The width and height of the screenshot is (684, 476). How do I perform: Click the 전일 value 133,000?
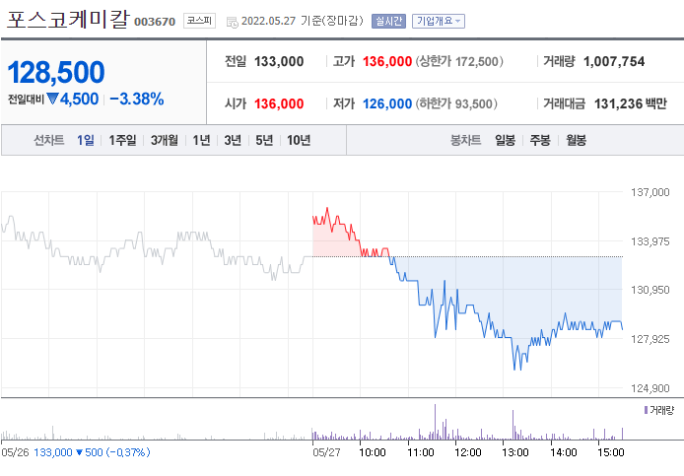point(279,61)
